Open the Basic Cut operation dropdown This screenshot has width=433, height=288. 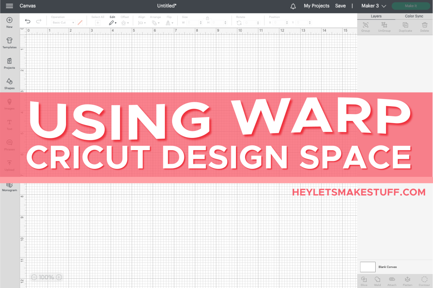click(x=63, y=22)
